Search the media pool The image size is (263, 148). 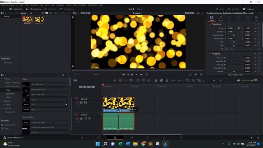click(55, 13)
